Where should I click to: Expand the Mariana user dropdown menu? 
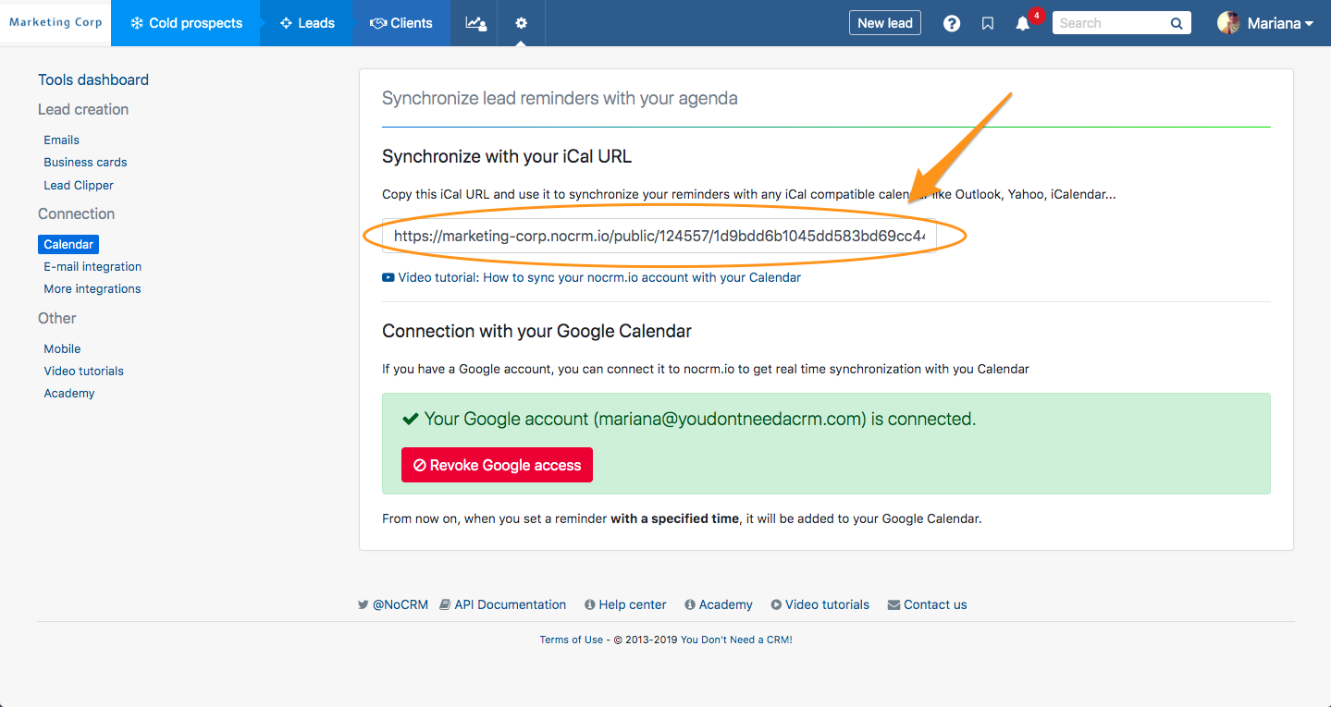pos(1280,24)
